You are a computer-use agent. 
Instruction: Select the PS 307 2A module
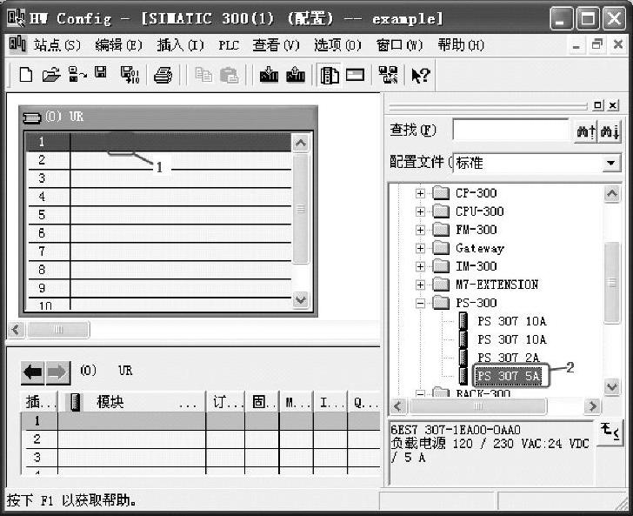pyautogui.click(x=509, y=358)
